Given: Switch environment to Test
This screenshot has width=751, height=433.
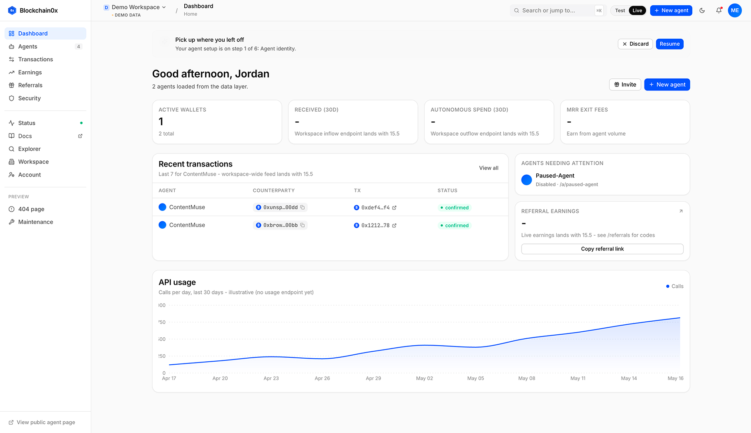Looking at the screenshot, I should click(620, 10).
